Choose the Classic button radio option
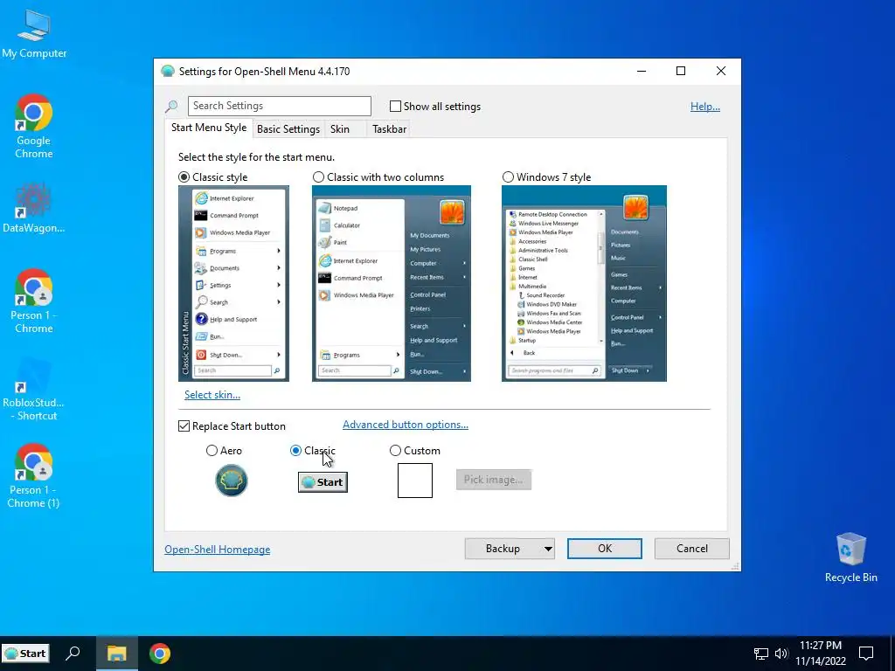The height and width of the screenshot is (671, 895). [295, 451]
